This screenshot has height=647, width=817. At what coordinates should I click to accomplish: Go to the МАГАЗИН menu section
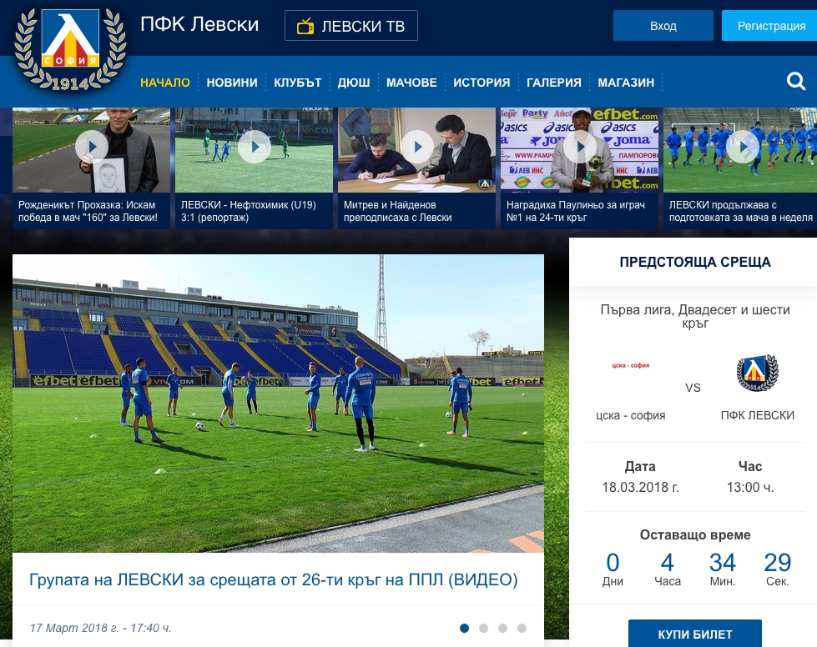[626, 83]
